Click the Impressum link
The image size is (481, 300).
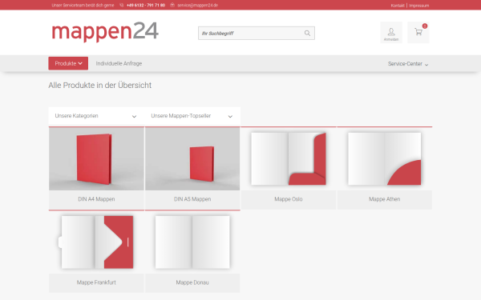[x=419, y=6]
